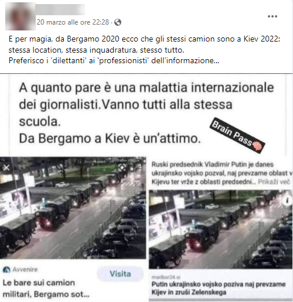
Task: Open the Bergamo military trucks photo
Action: click(73, 208)
